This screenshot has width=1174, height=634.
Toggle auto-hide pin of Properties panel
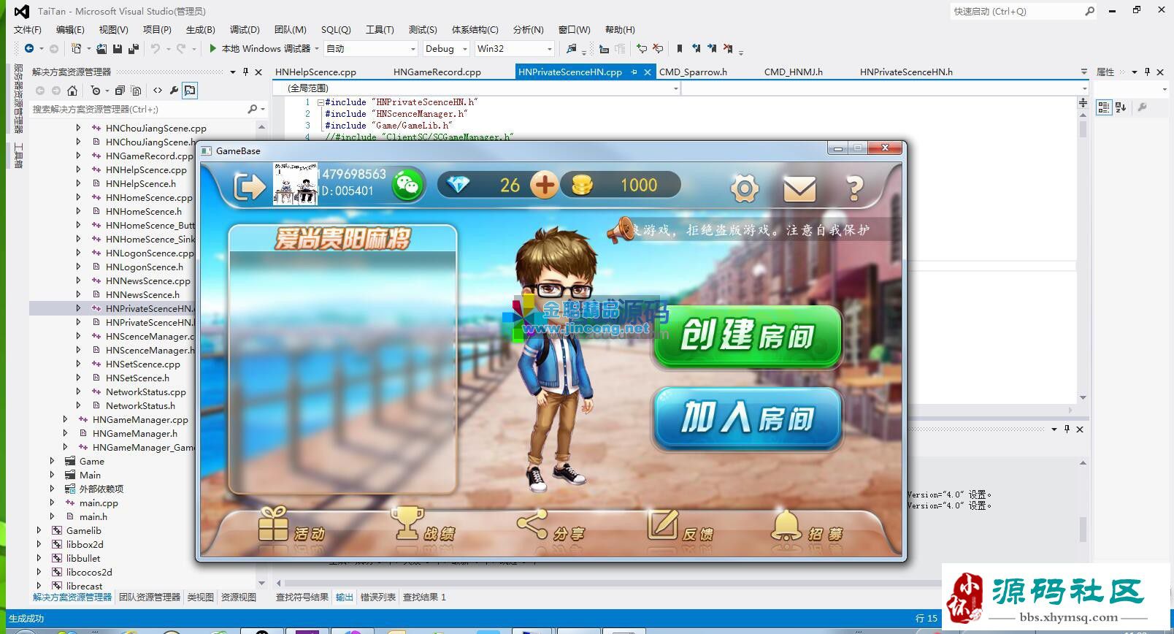[1147, 72]
